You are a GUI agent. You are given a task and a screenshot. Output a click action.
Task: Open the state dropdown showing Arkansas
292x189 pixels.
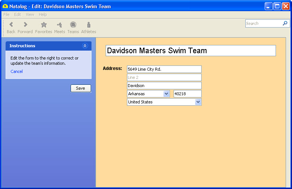[167, 94]
